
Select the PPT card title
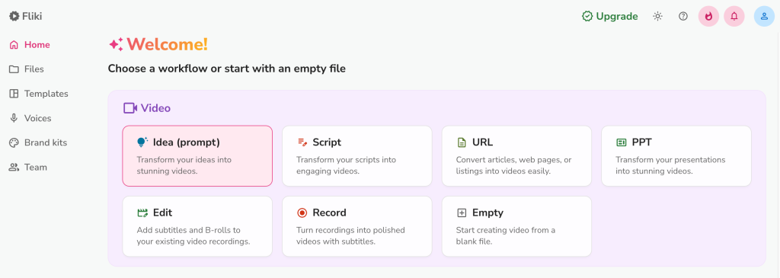(641, 142)
